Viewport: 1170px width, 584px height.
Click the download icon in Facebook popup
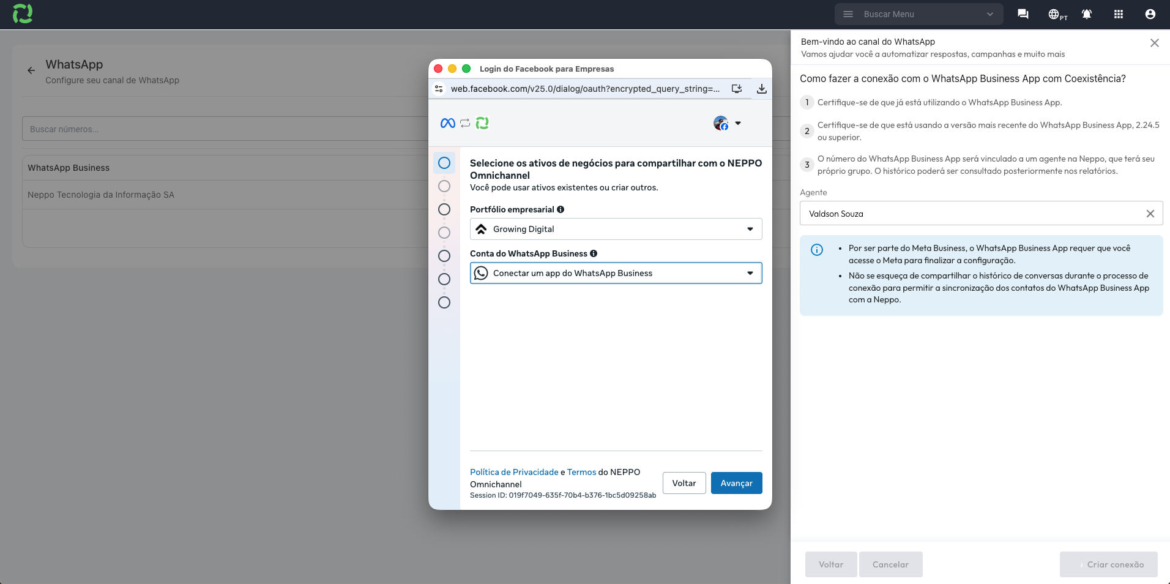762,89
